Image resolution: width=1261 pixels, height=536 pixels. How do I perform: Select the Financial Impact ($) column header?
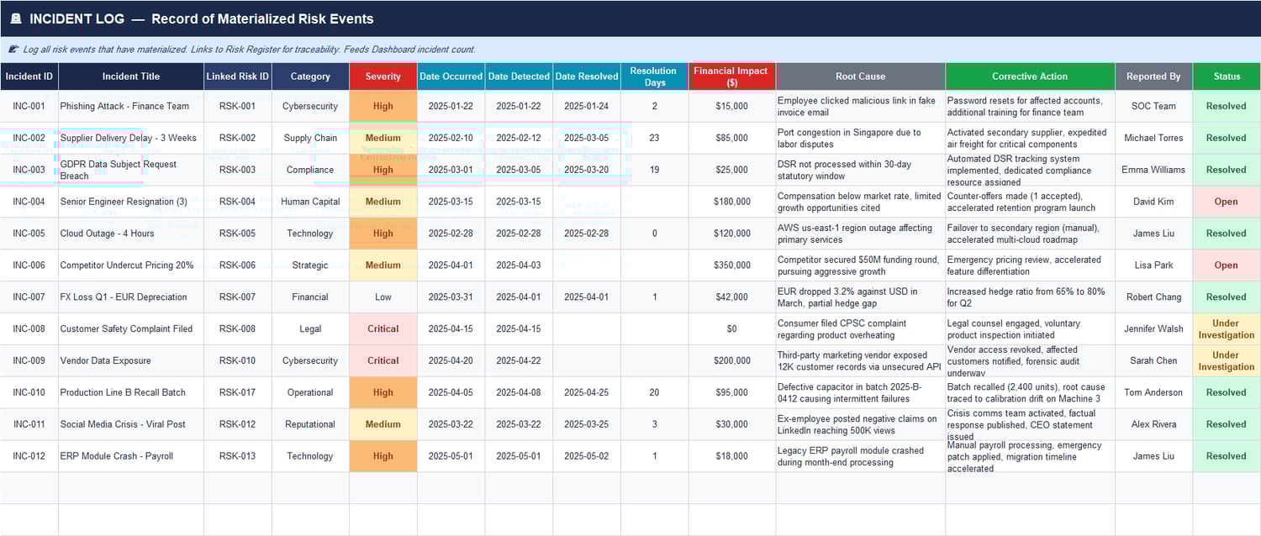pyautogui.click(x=731, y=76)
